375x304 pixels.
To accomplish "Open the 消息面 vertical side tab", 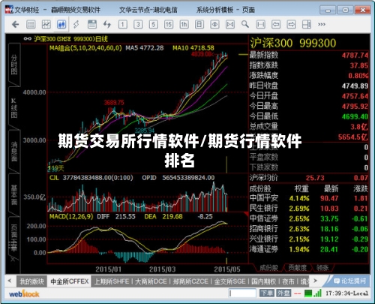I will pyautogui.click(x=14, y=152).
